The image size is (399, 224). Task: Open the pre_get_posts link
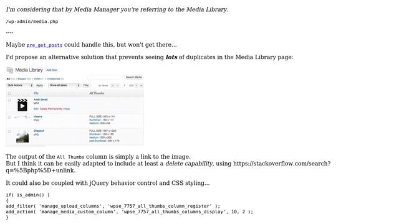(x=44, y=45)
